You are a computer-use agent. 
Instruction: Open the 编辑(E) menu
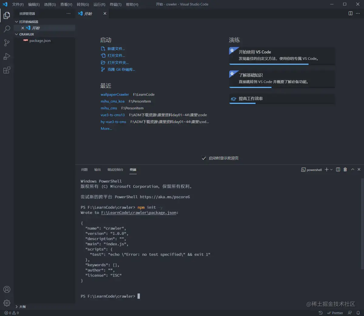pos(34,5)
